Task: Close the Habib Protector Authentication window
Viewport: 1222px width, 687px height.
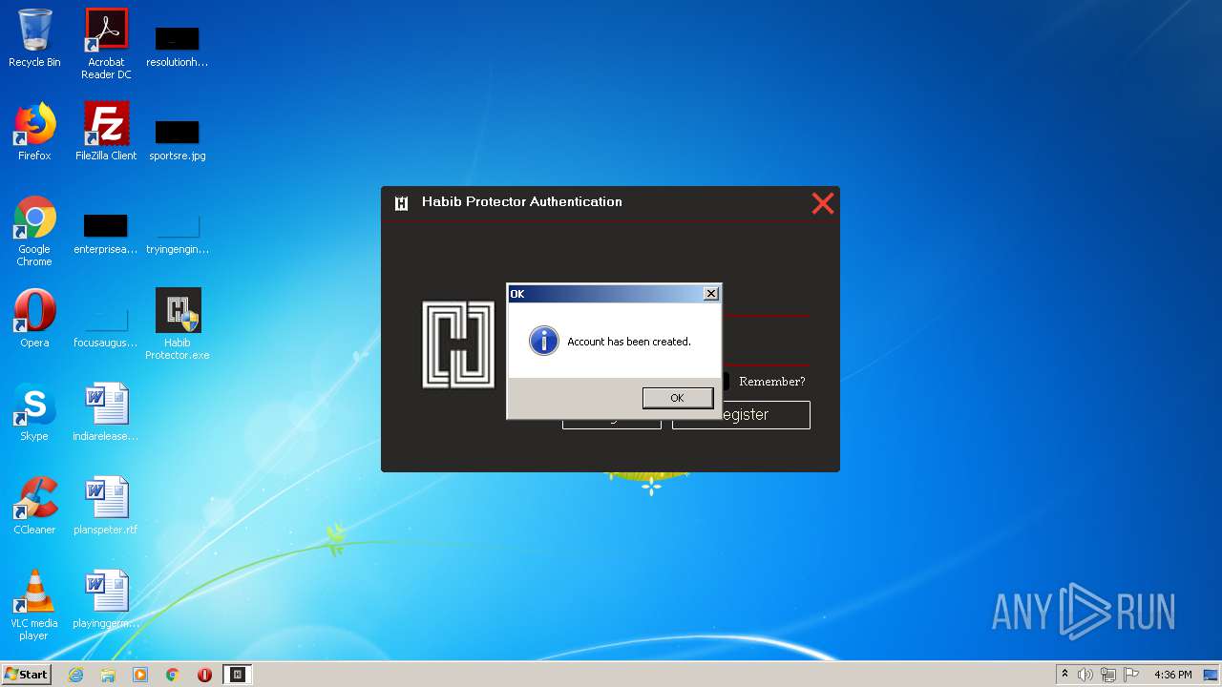Action: (822, 202)
